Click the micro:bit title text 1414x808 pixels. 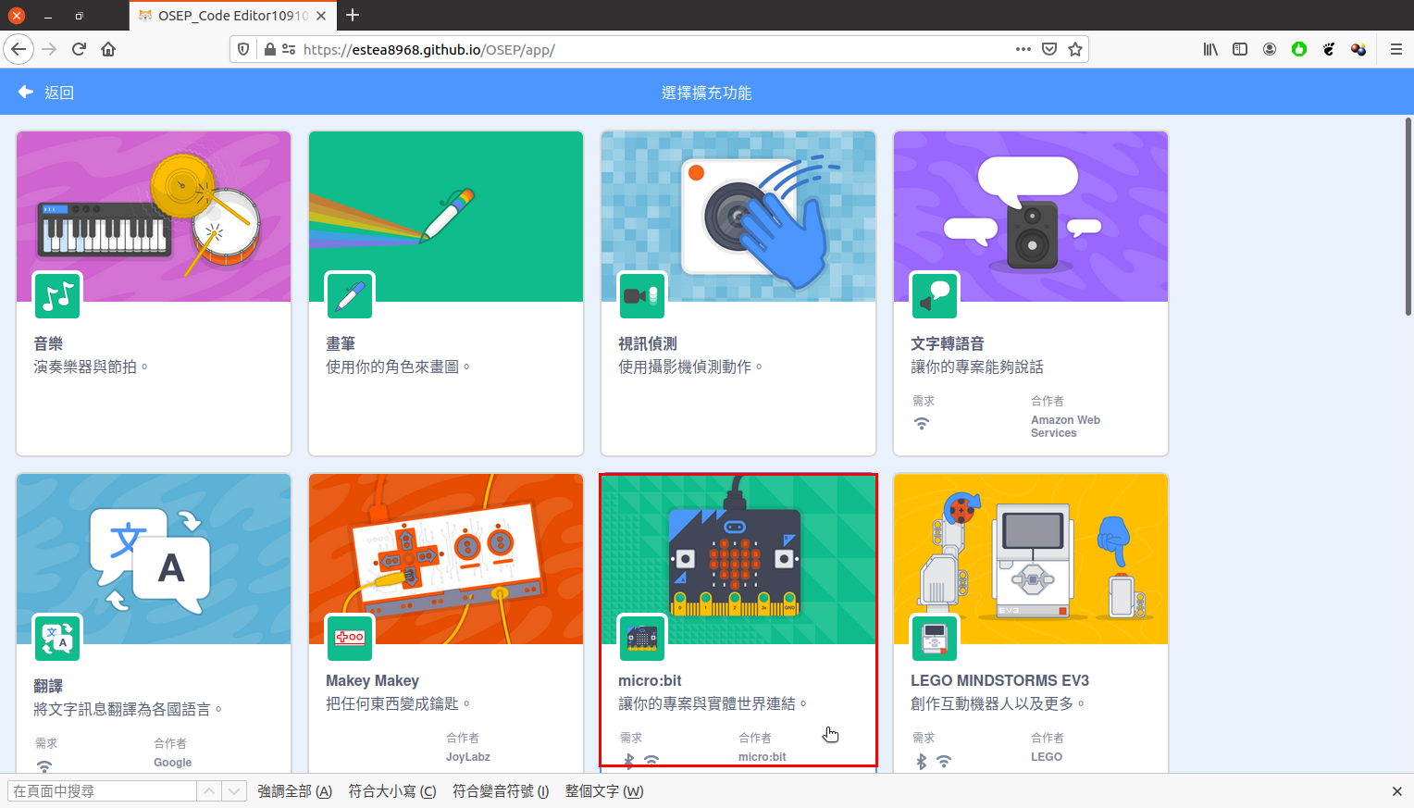point(650,680)
